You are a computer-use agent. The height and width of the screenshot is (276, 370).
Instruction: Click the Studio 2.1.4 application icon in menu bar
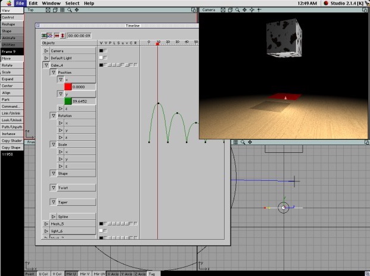(326, 4)
